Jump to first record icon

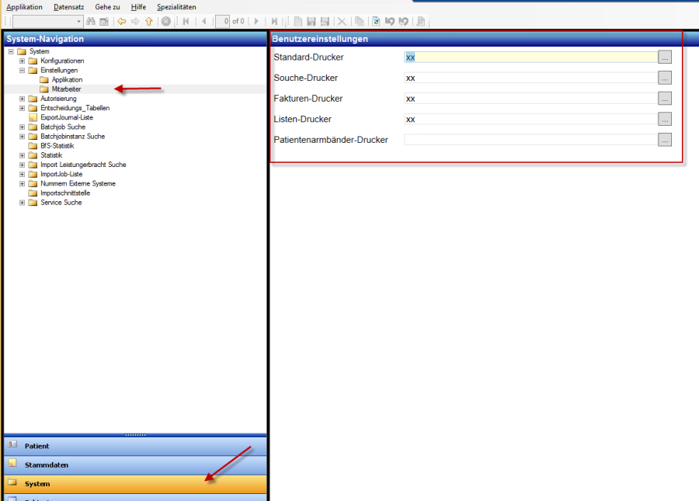point(186,21)
